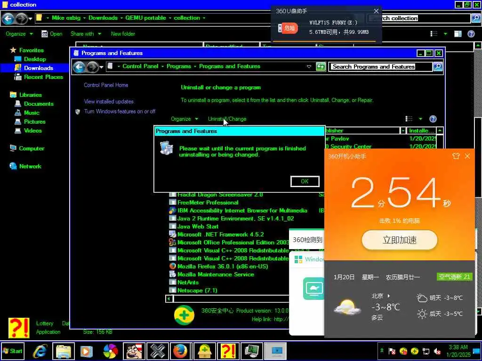Select Fractal Dragon Screensaver 2.0 entry
Image resolution: width=482 pixels, height=361 pixels.
pyautogui.click(x=220, y=195)
